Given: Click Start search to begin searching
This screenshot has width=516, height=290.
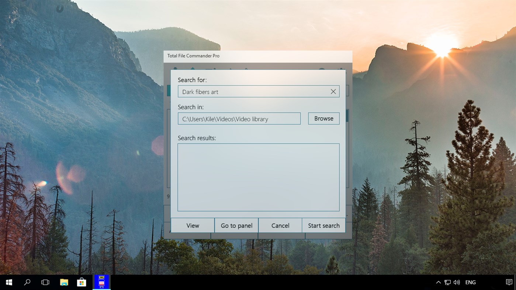Looking at the screenshot, I should (323, 225).
